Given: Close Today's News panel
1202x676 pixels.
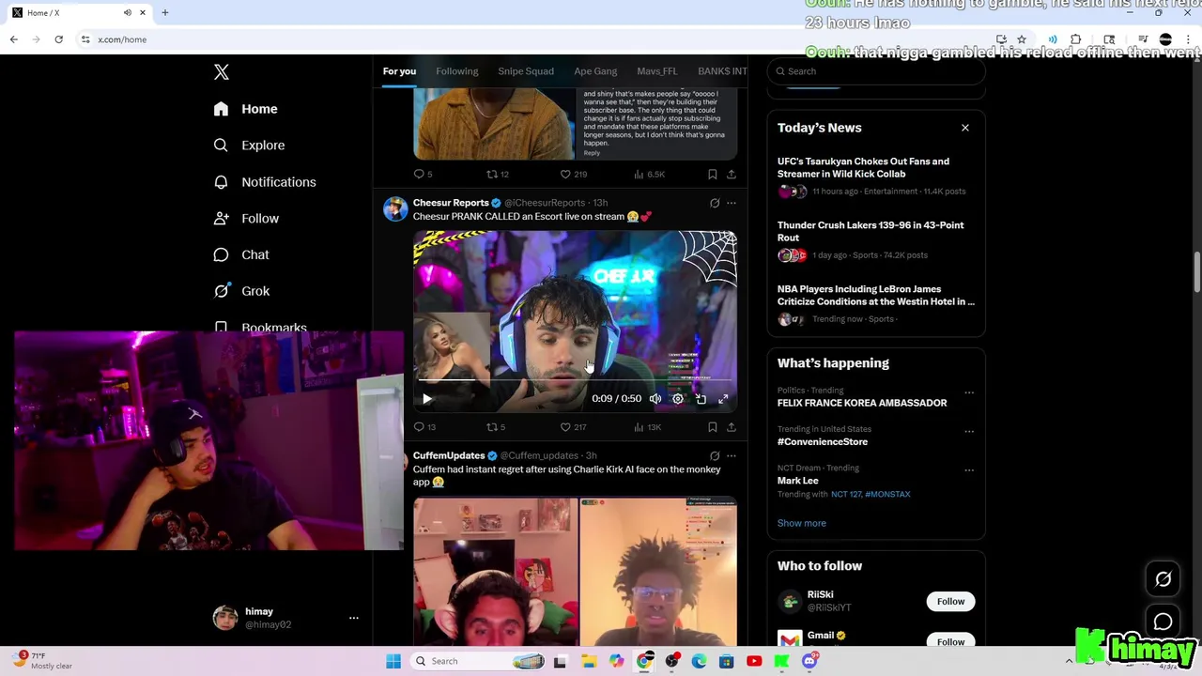Looking at the screenshot, I should tap(964, 128).
